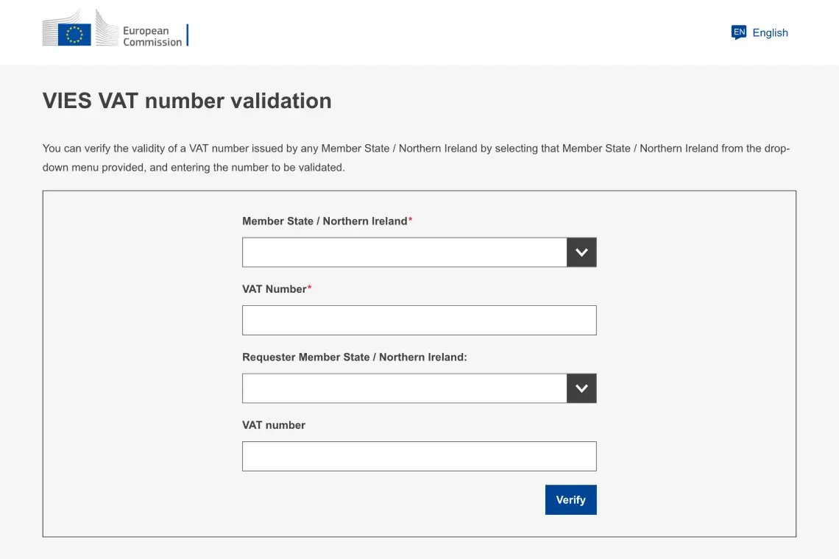Click the blue EN language badge
839x559 pixels.
(x=738, y=32)
